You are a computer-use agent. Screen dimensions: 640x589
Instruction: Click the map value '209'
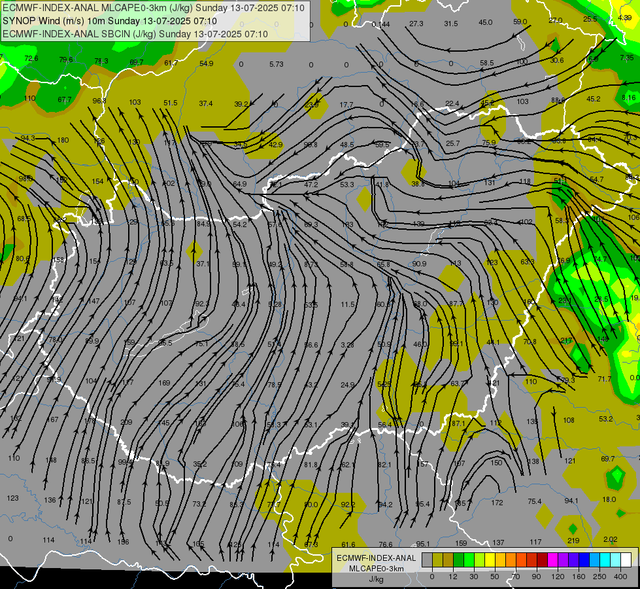pyautogui.click(x=127, y=422)
